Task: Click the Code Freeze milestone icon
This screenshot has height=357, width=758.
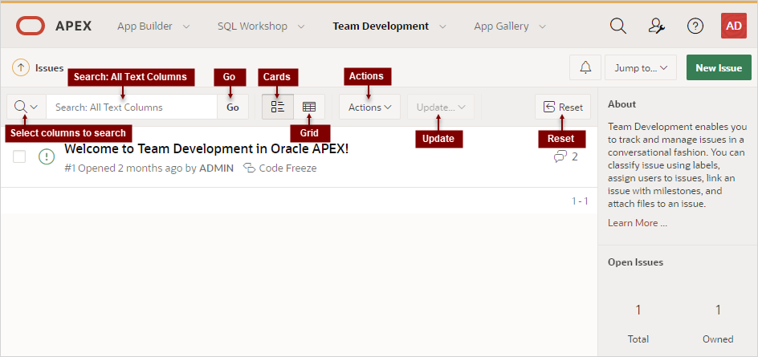Action: [249, 168]
